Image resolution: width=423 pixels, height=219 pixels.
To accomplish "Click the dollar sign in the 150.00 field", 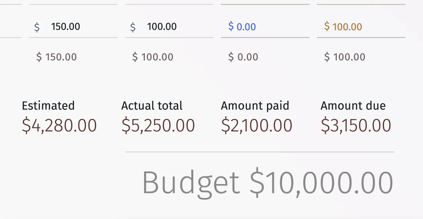I will coord(37,27).
